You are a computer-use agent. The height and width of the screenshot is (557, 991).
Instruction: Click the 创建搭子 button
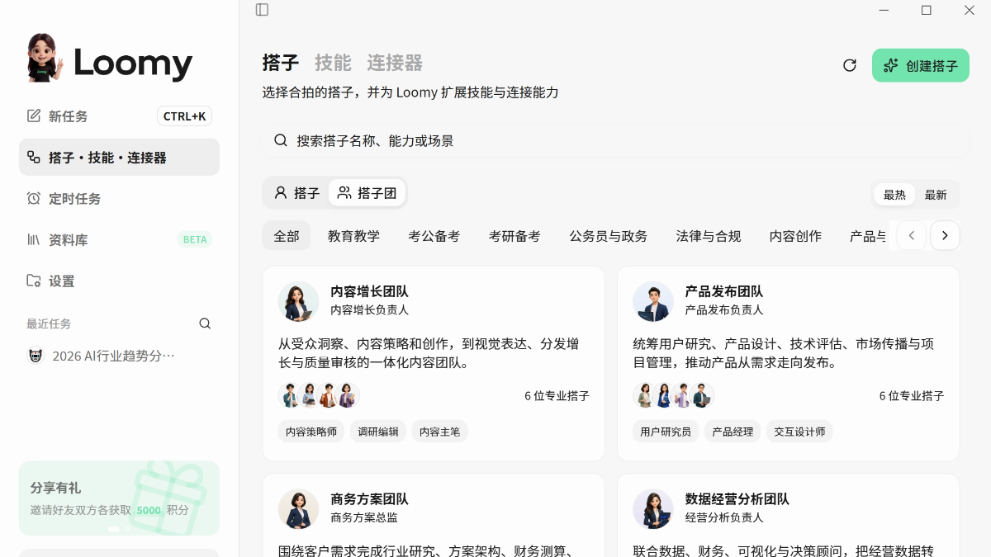coord(921,65)
